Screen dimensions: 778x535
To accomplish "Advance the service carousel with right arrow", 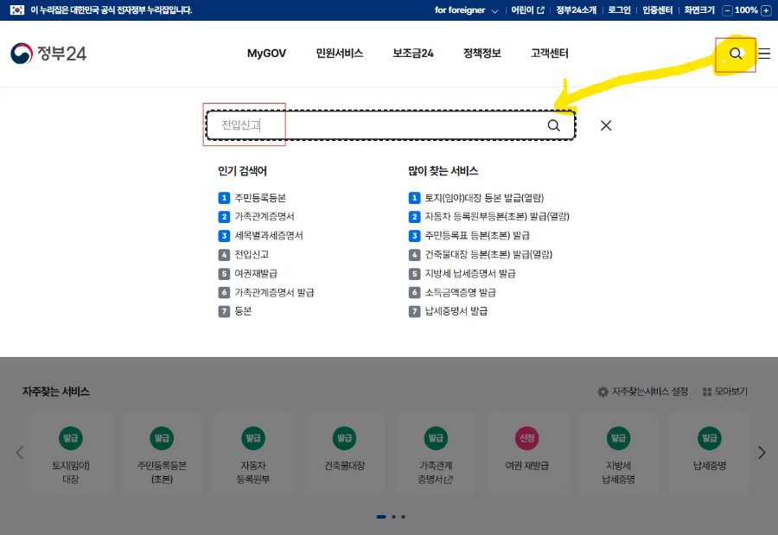I will (x=762, y=451).
